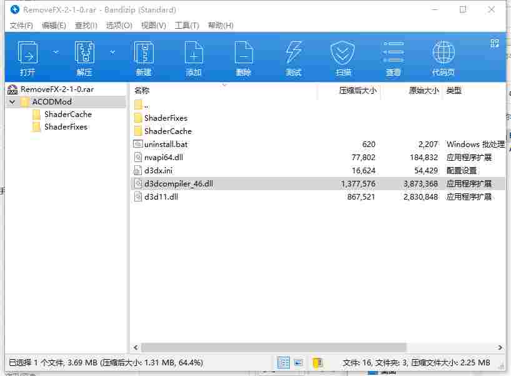Select d3d11.dll in file list
511x376 pixels.
tap(161, 196)
